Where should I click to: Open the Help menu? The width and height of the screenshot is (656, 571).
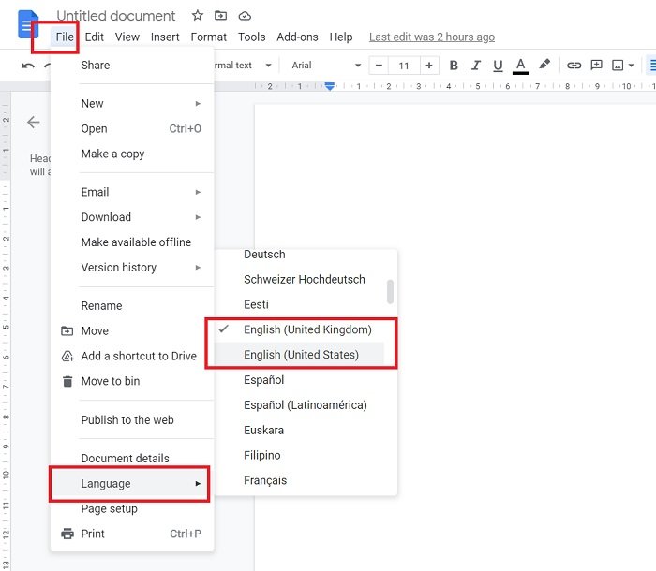(x=341, y=37)
